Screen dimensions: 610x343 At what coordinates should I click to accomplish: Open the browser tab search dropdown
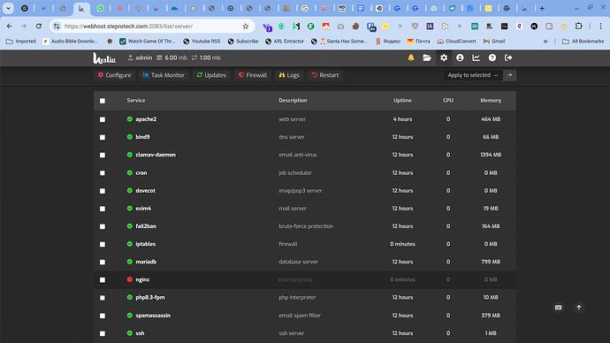coord(8,8)
